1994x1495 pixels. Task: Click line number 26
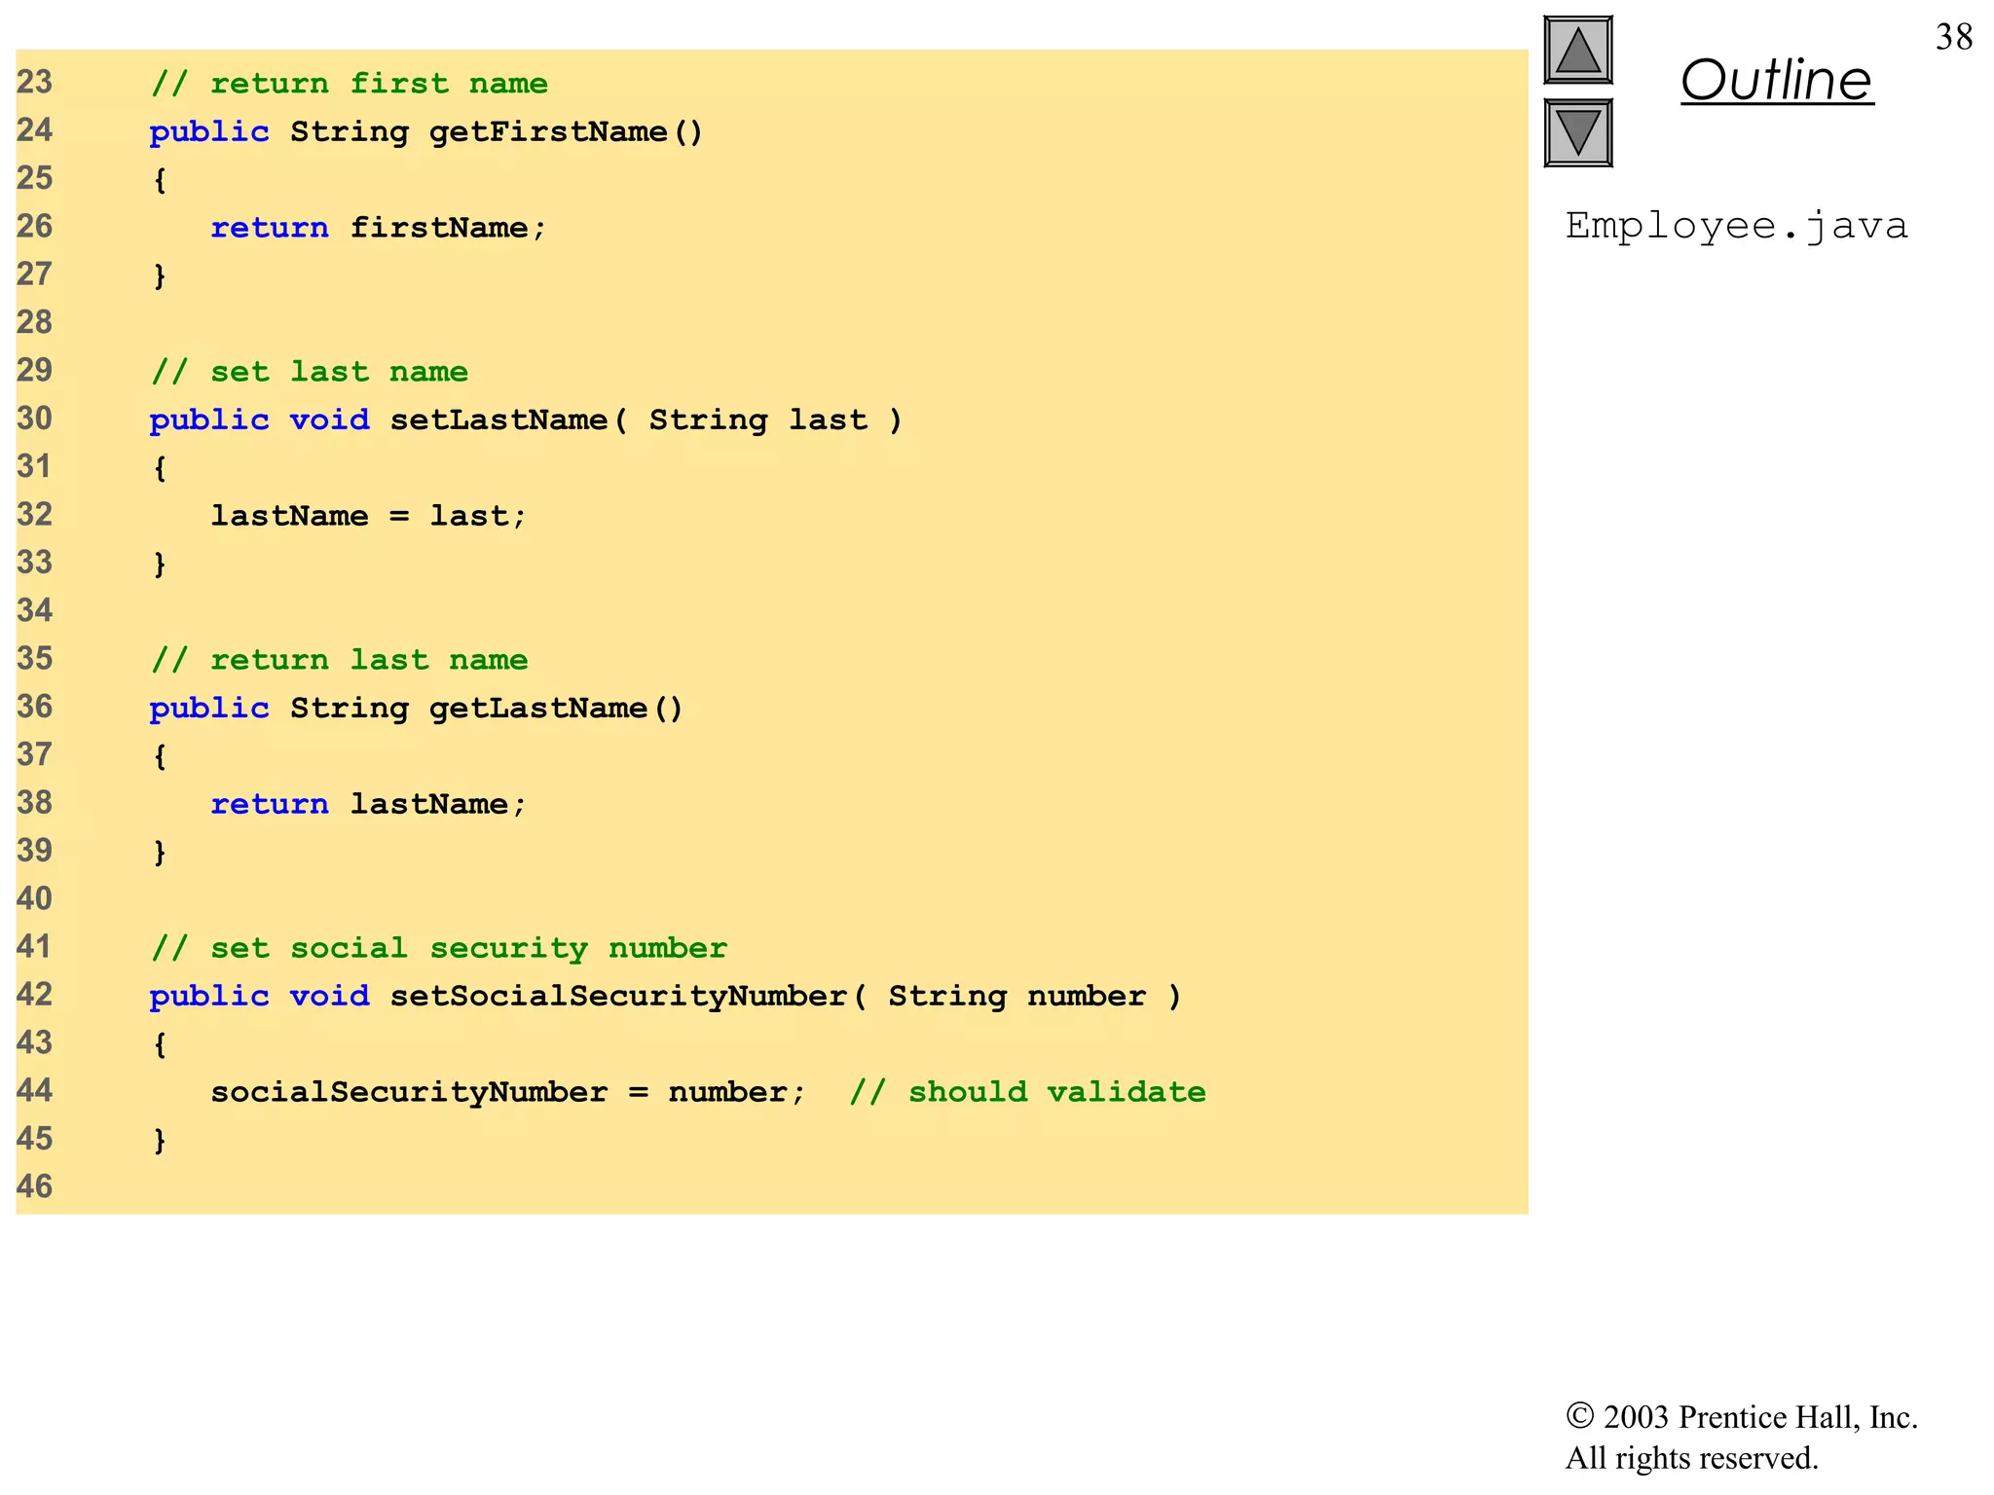35,226
